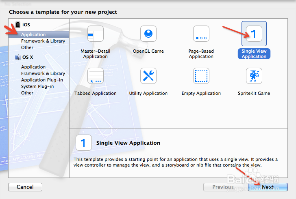Select Application under iOS
This screenshot has width=296, height=199.
coord(33,35)
